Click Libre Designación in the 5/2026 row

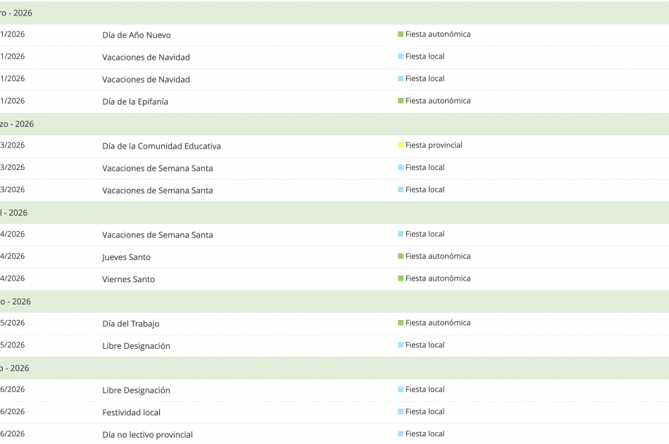136,346
